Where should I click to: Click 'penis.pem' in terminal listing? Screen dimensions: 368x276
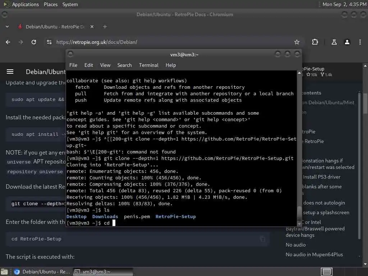click(137, 217)
